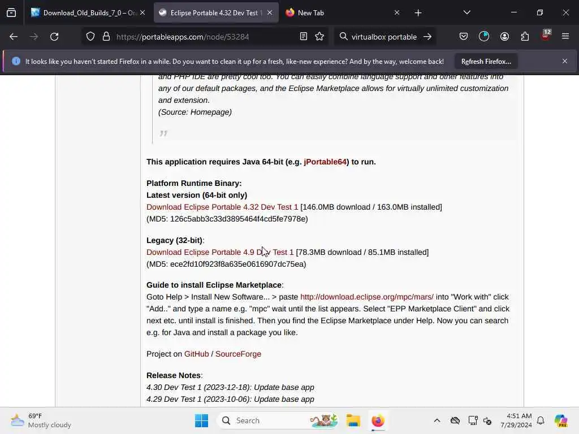Click the taskbar Search box
Screen dimensions: 579x434
[x=278, y=420]
